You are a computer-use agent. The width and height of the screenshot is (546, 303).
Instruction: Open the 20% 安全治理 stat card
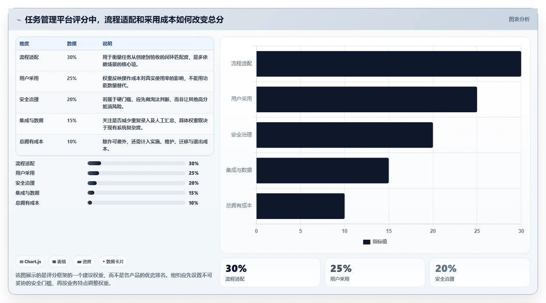click(480, 272)
